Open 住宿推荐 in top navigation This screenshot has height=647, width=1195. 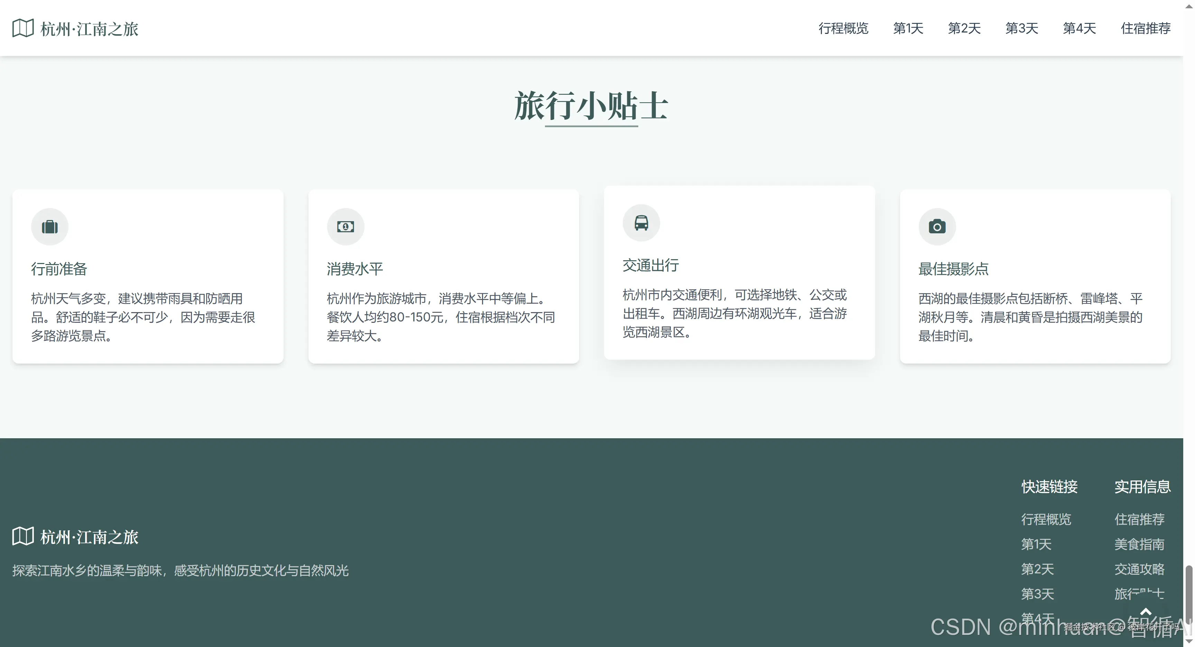[x=1145, y=28]
